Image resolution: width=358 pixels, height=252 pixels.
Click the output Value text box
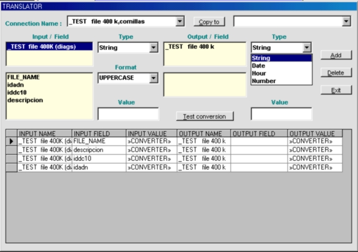point(281,114)
